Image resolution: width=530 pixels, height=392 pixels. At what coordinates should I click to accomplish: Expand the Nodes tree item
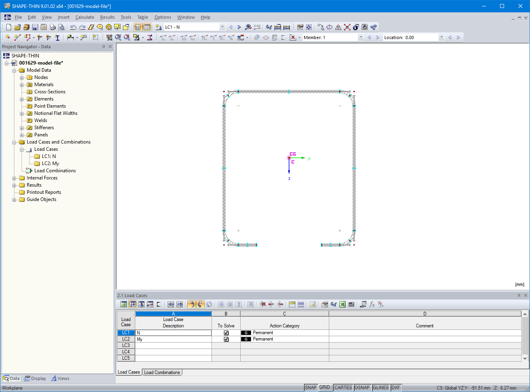(x=22, y=78)
